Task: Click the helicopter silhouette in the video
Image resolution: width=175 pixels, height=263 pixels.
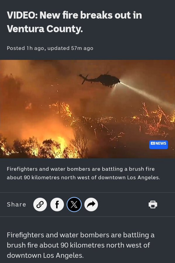Action: [x=100, y=80]
